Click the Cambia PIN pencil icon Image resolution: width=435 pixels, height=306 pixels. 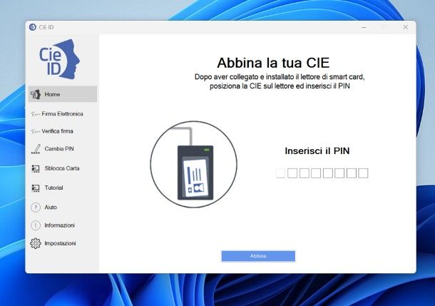(36, 149)
